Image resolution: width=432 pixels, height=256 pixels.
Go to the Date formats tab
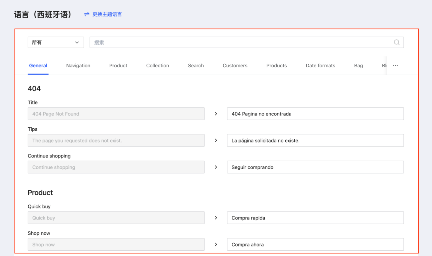coord(320,66)
